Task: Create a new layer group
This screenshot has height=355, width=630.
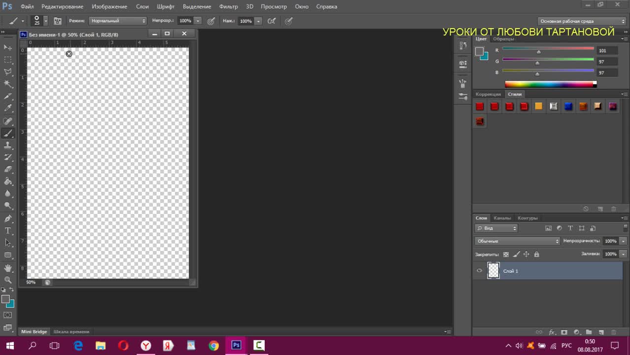Action: click(x=589, y=332)
